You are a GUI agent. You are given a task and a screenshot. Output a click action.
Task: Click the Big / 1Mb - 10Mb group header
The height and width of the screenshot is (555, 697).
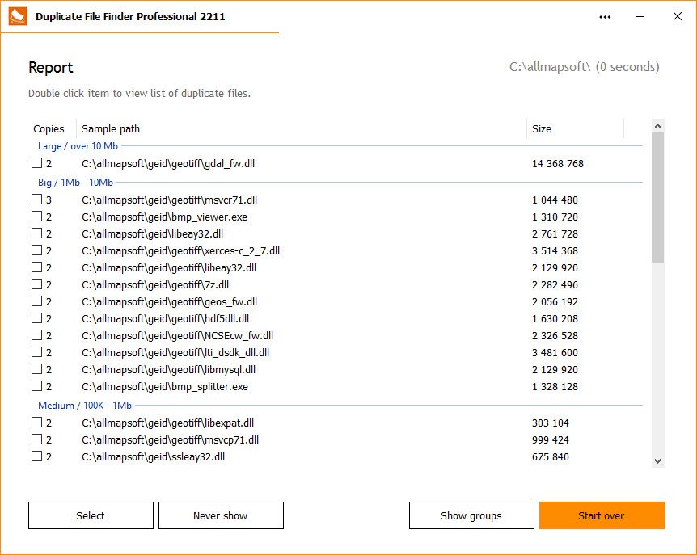coord(75,183)
